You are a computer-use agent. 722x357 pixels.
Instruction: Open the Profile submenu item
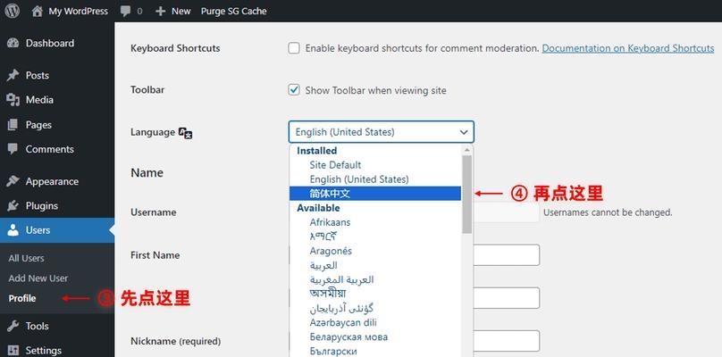point(22,299)
